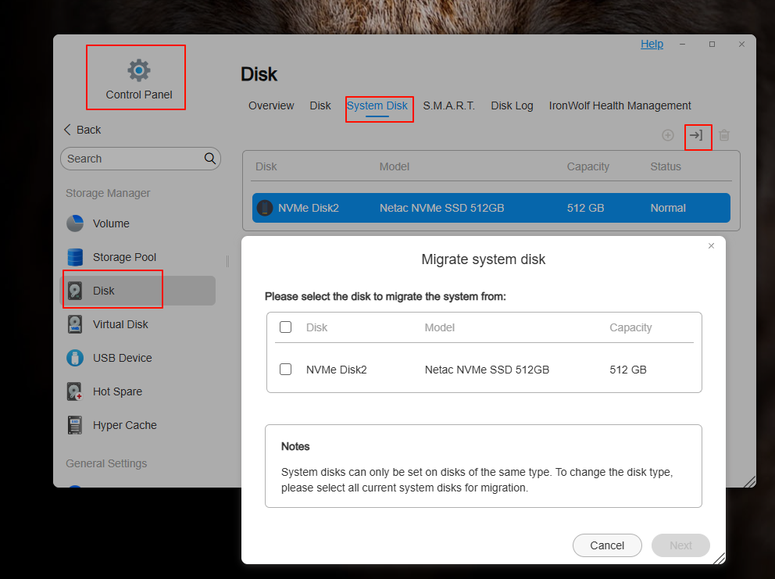The width and height of the screenshot is (775, 579).
Task: Click the Back label in the sidebar
Action: (89, 130)
